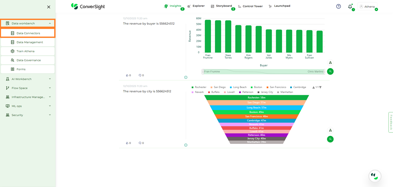
Task: Click hierarchy icon beside revenue by city chart
Action: click(x=330, y=130)
